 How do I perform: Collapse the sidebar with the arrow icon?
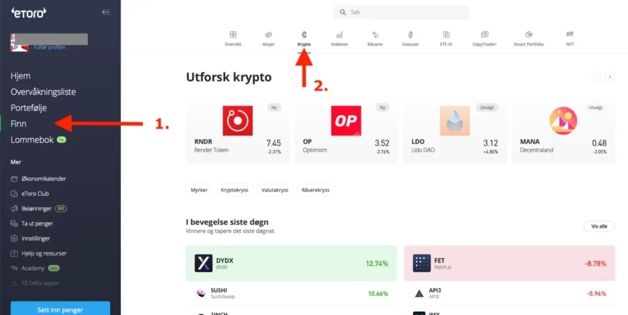pyautogui.click(x=105, y=12)
